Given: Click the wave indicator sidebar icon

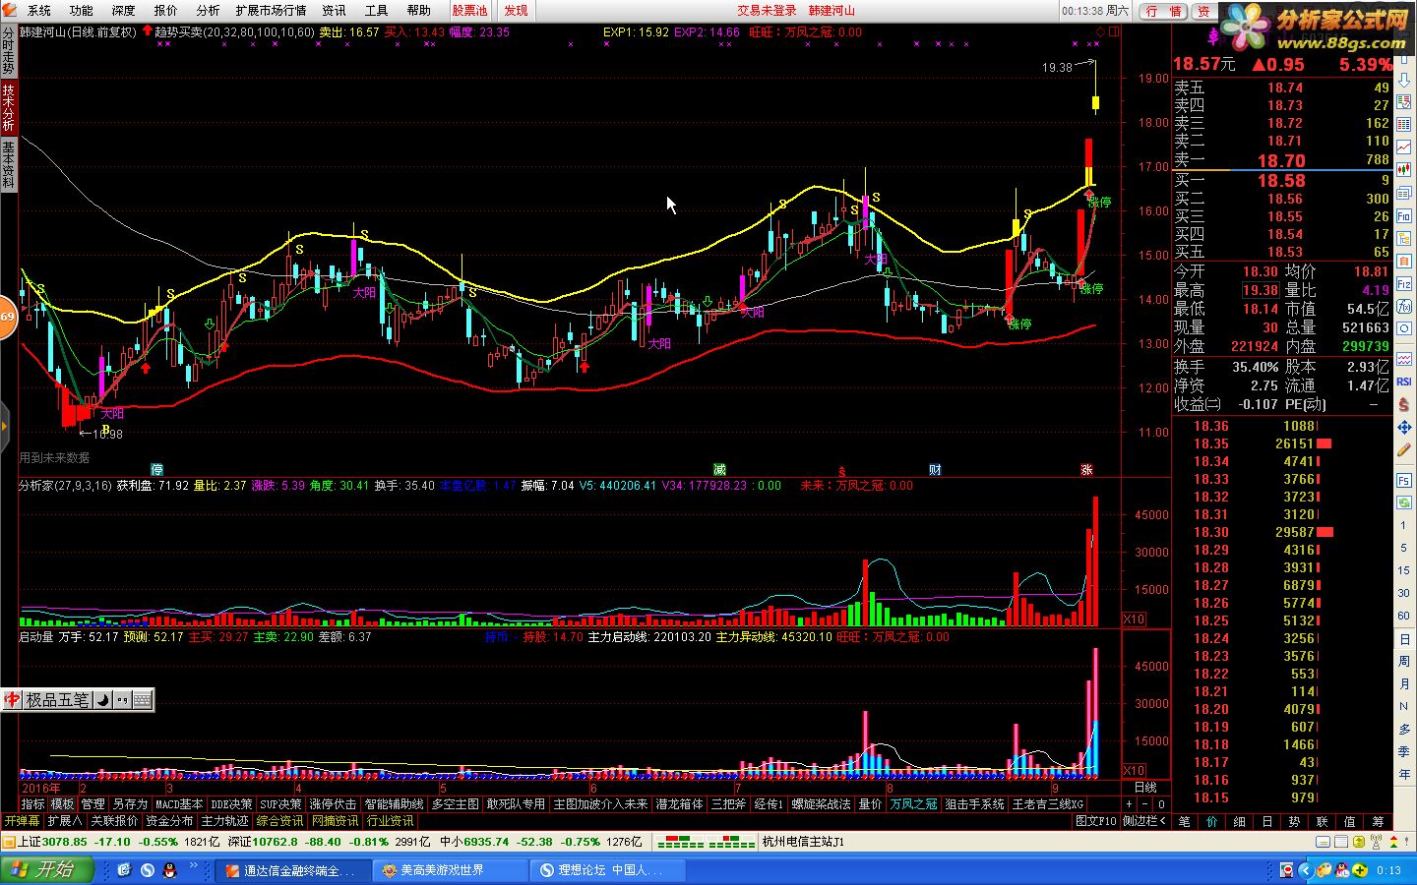Looking at the screenshot, I should point(1404,359).
